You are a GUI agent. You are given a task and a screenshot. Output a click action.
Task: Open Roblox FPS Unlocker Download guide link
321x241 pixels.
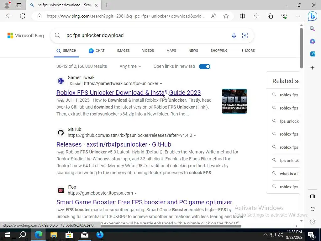(x=129, y=93)
